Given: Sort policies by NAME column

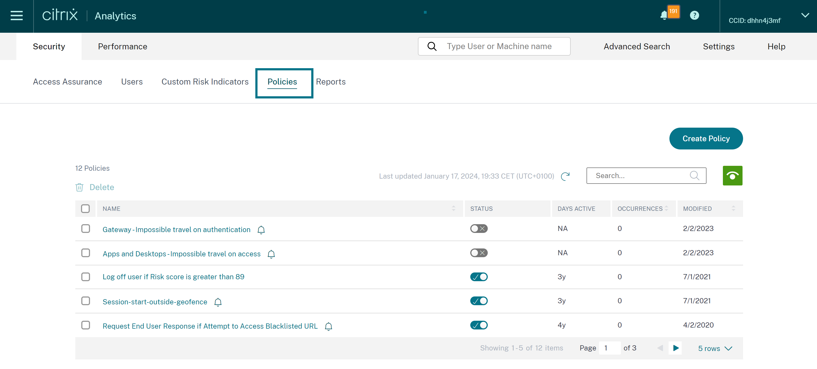Looking at the screenshot, I should click(453, 208).
